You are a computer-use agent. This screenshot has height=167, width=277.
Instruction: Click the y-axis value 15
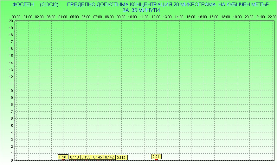[11, 56]
